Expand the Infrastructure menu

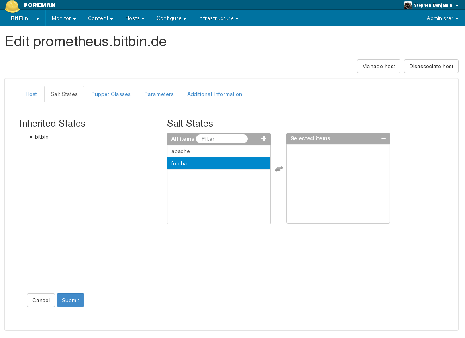pos(218,18)
